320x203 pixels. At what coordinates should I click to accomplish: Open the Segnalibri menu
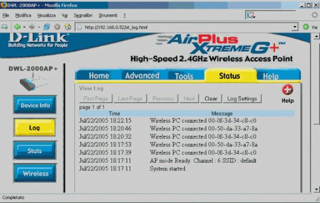83,16
